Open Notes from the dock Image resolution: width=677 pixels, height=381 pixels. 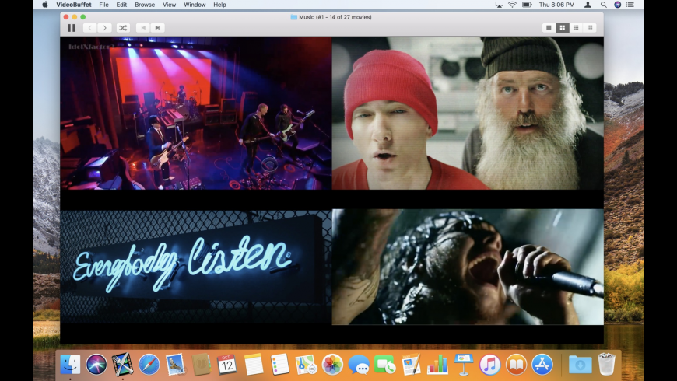[254, 365]
